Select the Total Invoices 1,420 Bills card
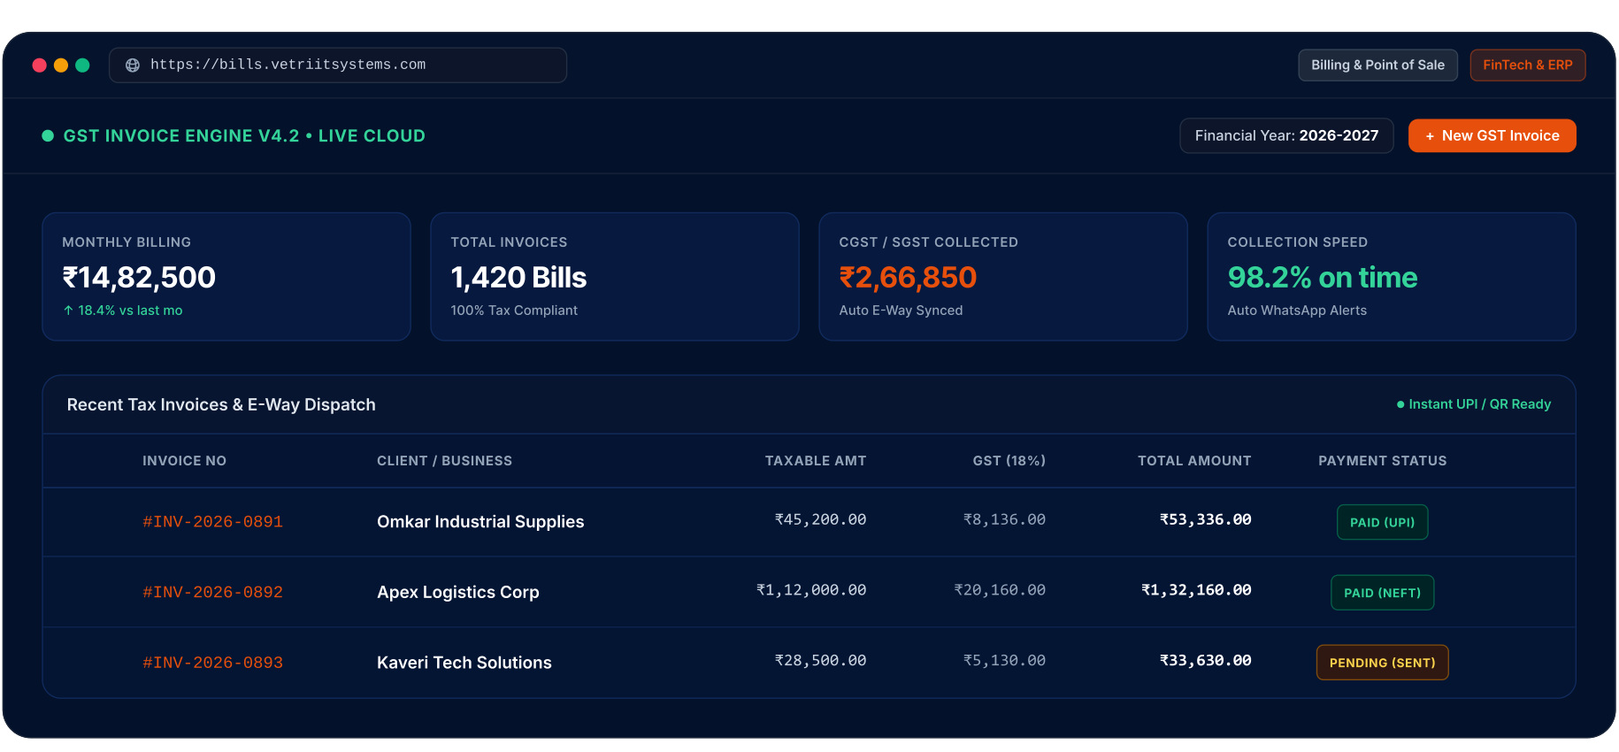1619x752 pixels. 615,277
